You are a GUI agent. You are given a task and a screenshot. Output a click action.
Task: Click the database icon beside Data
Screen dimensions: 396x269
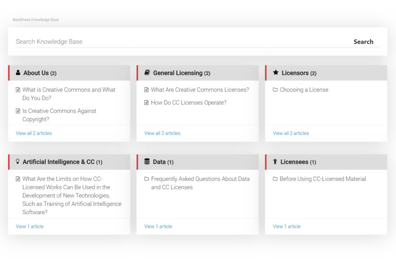coord(147,162)
